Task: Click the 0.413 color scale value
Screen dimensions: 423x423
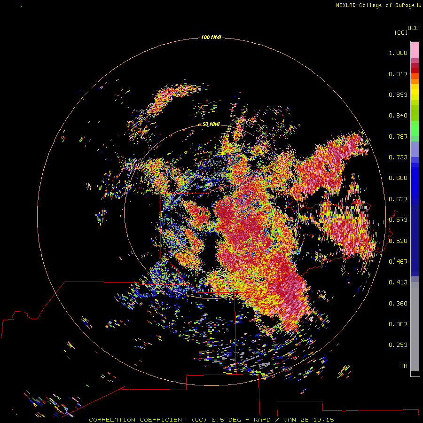Action: pyautogui.click(x=398, y=282)
